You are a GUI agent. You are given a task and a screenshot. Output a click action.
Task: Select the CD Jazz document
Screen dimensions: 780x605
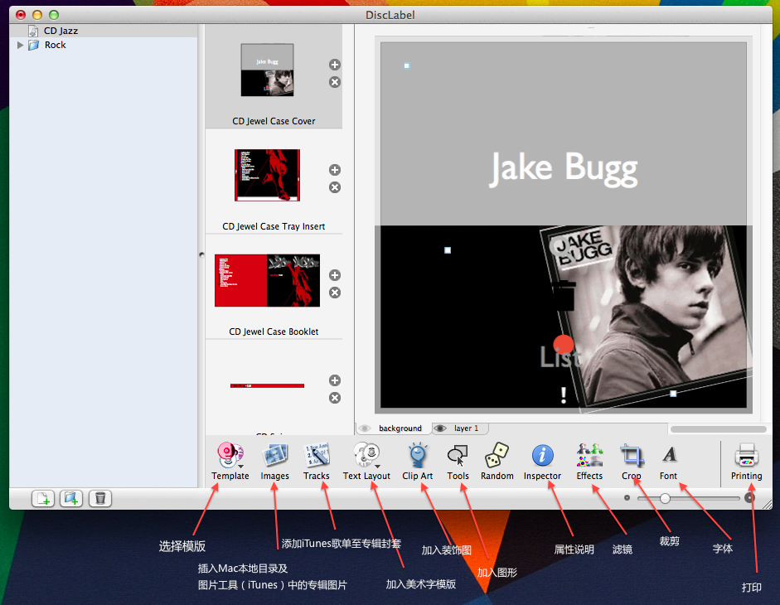(104, 31)
